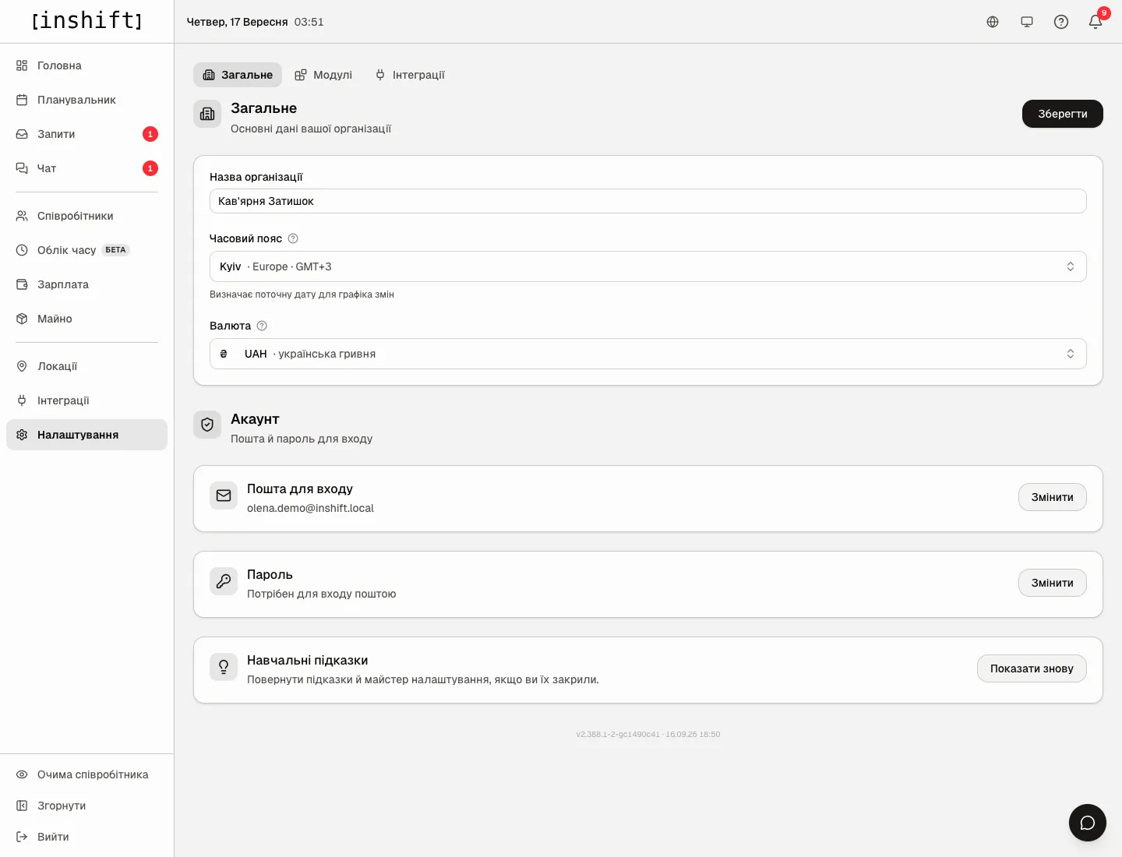Click the organization name input field

coord(648,201)
